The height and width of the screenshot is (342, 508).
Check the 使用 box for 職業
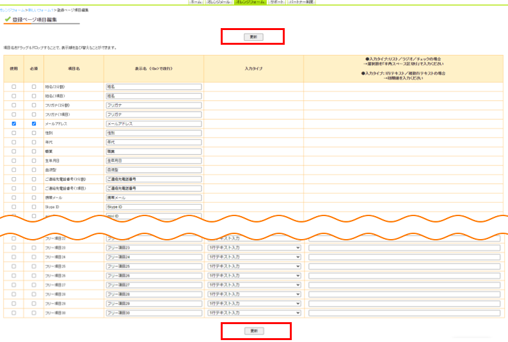(13, 152)
